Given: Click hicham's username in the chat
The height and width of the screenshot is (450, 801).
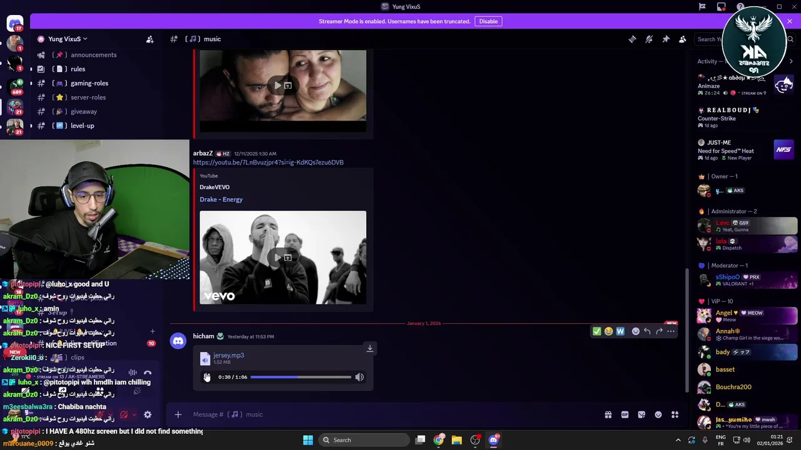Looking at the screenshot, I should pyautogui.click(x=203, y=336).
